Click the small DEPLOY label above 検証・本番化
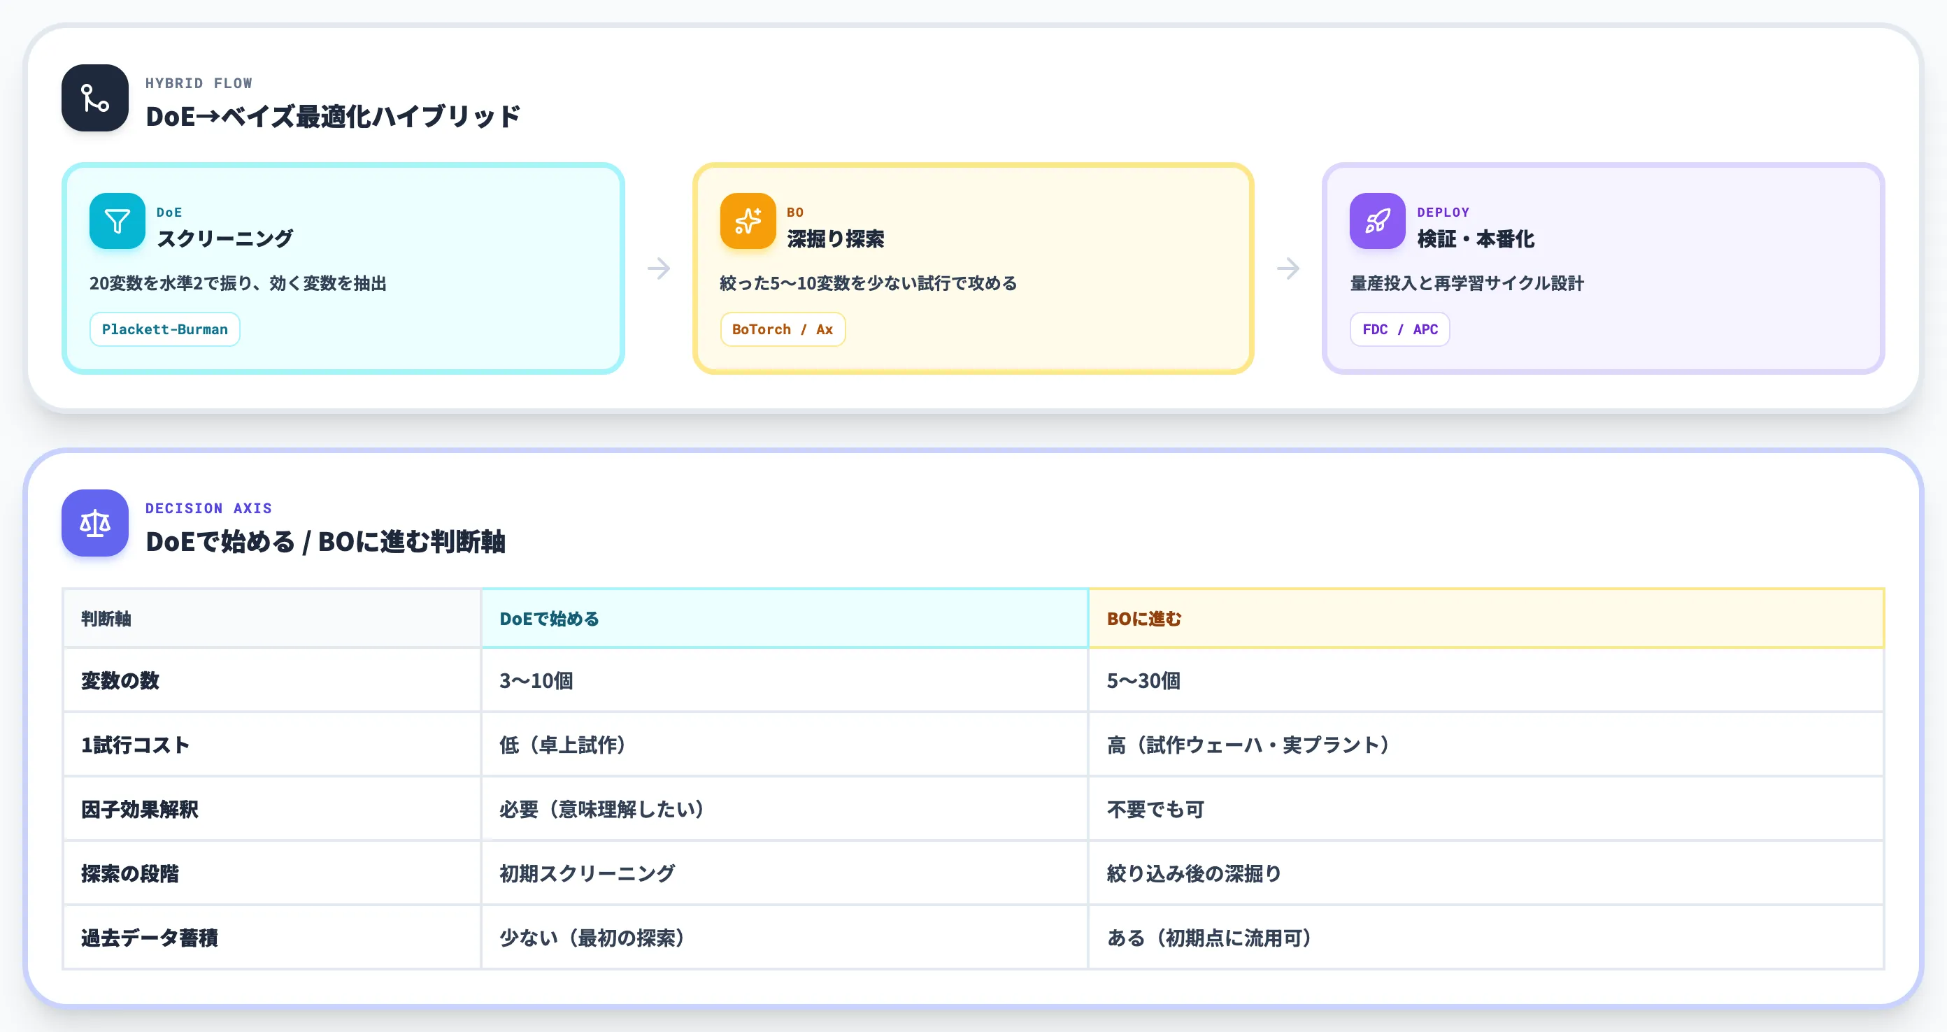This screenshot has height=1032, width=1947. click(1443, 213)
